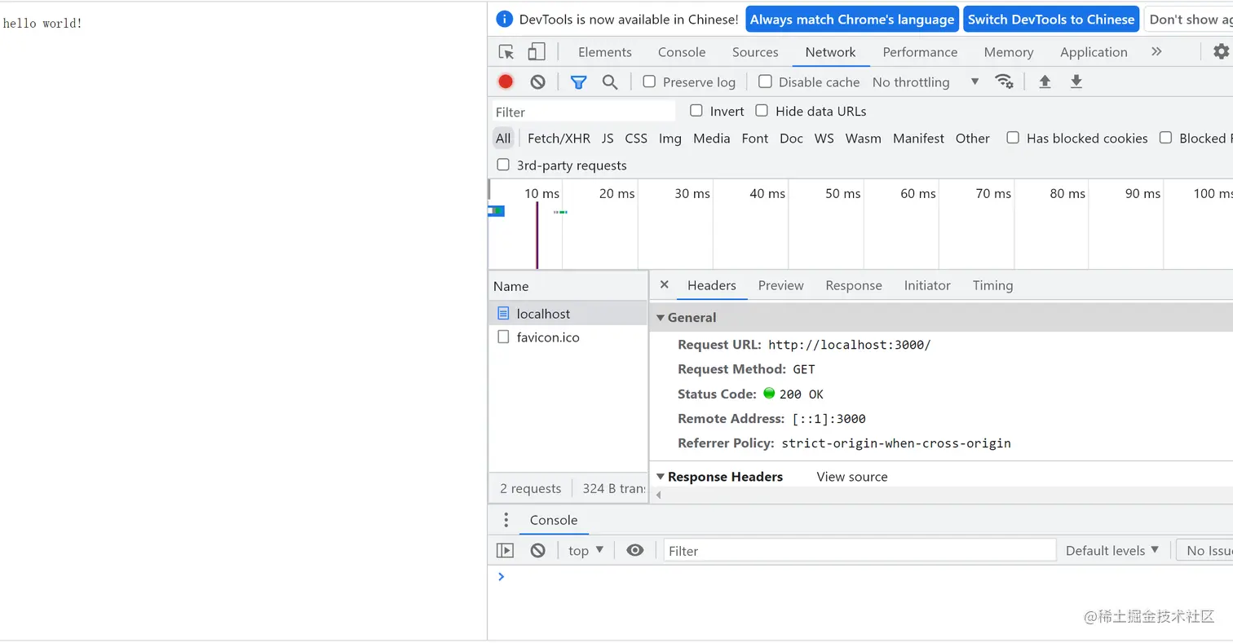Show more DevTools tabs chevron
The width and height of the screenshot is (1233, 643).
click(1156, 52)
